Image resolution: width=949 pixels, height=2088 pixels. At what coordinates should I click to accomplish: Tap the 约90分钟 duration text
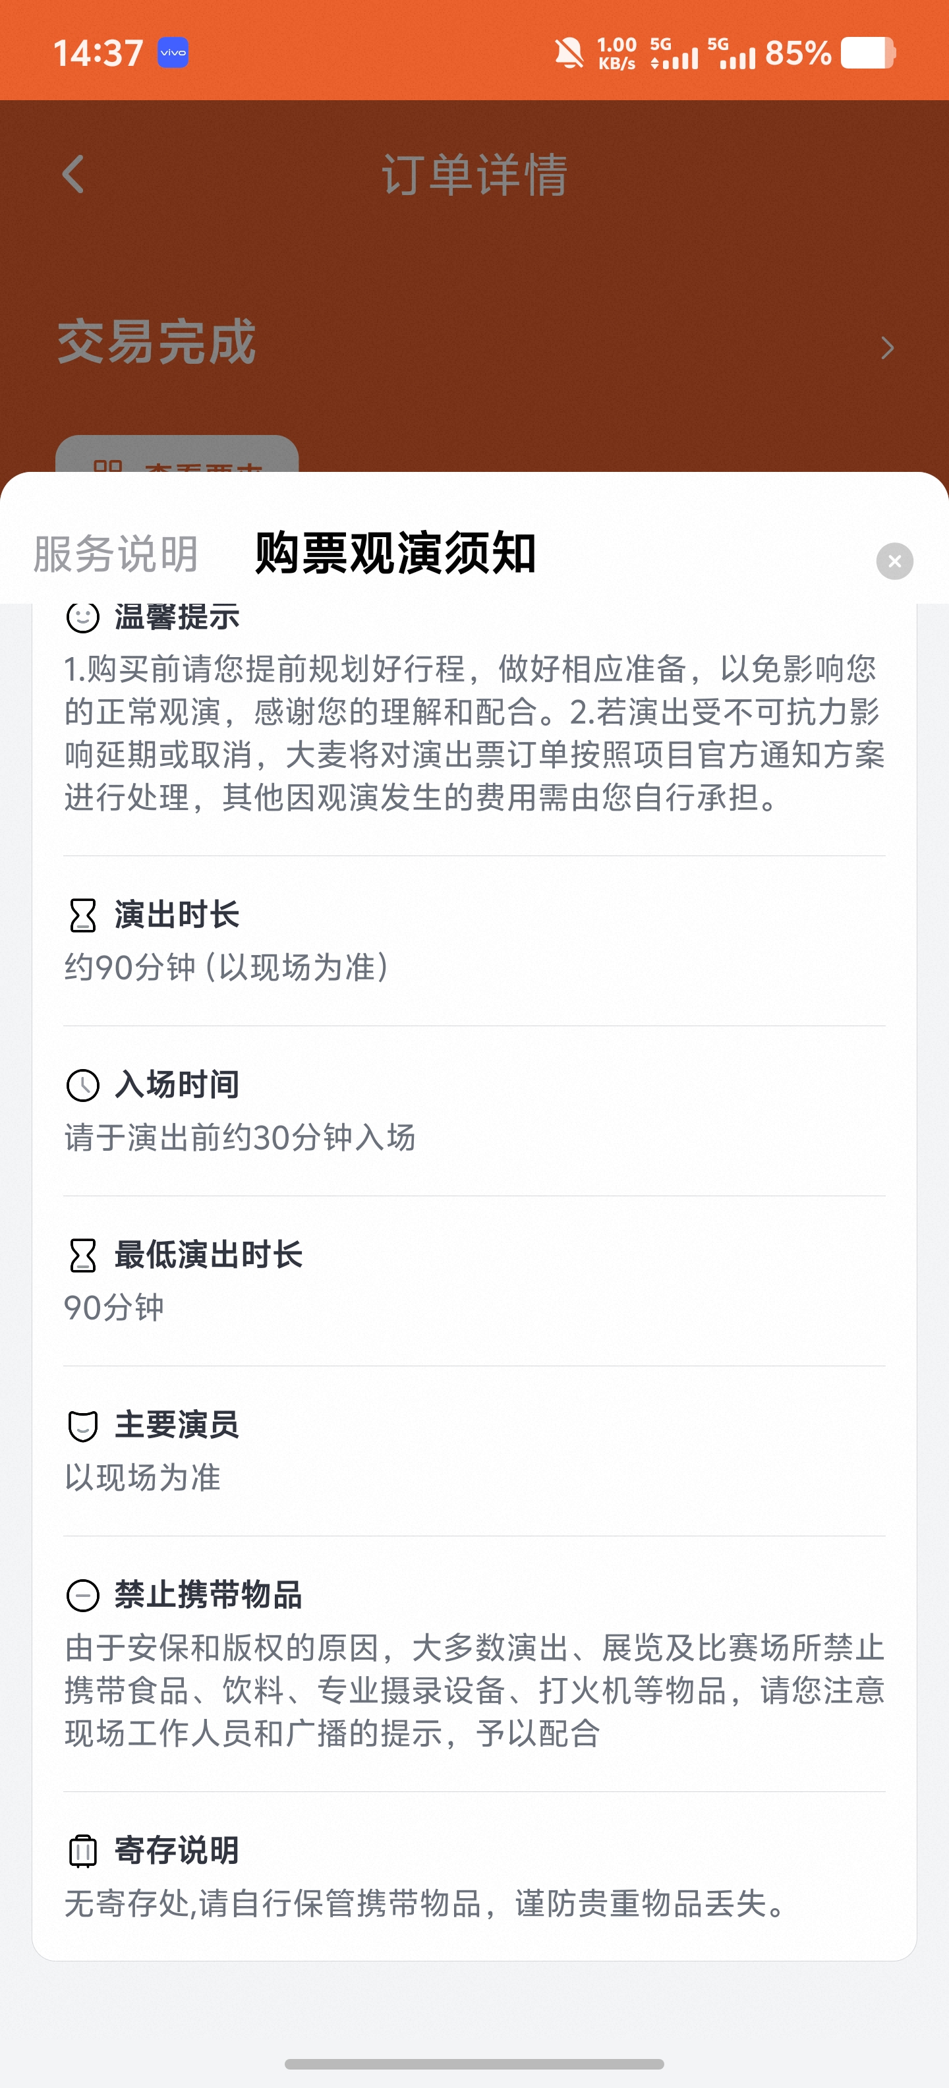(227, 968)
